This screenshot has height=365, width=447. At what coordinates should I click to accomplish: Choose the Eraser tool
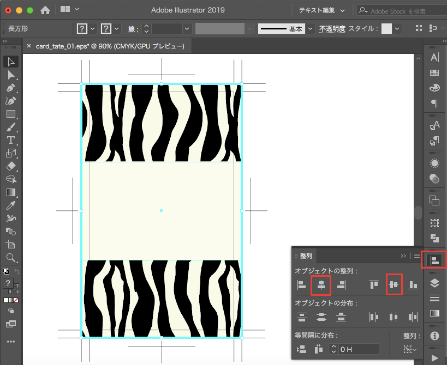coord(10,166)
